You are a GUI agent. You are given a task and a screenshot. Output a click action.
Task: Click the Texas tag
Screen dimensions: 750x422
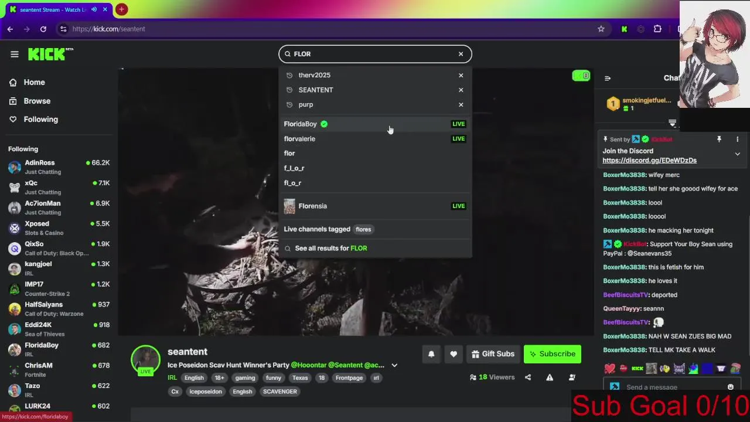[300, 378]
